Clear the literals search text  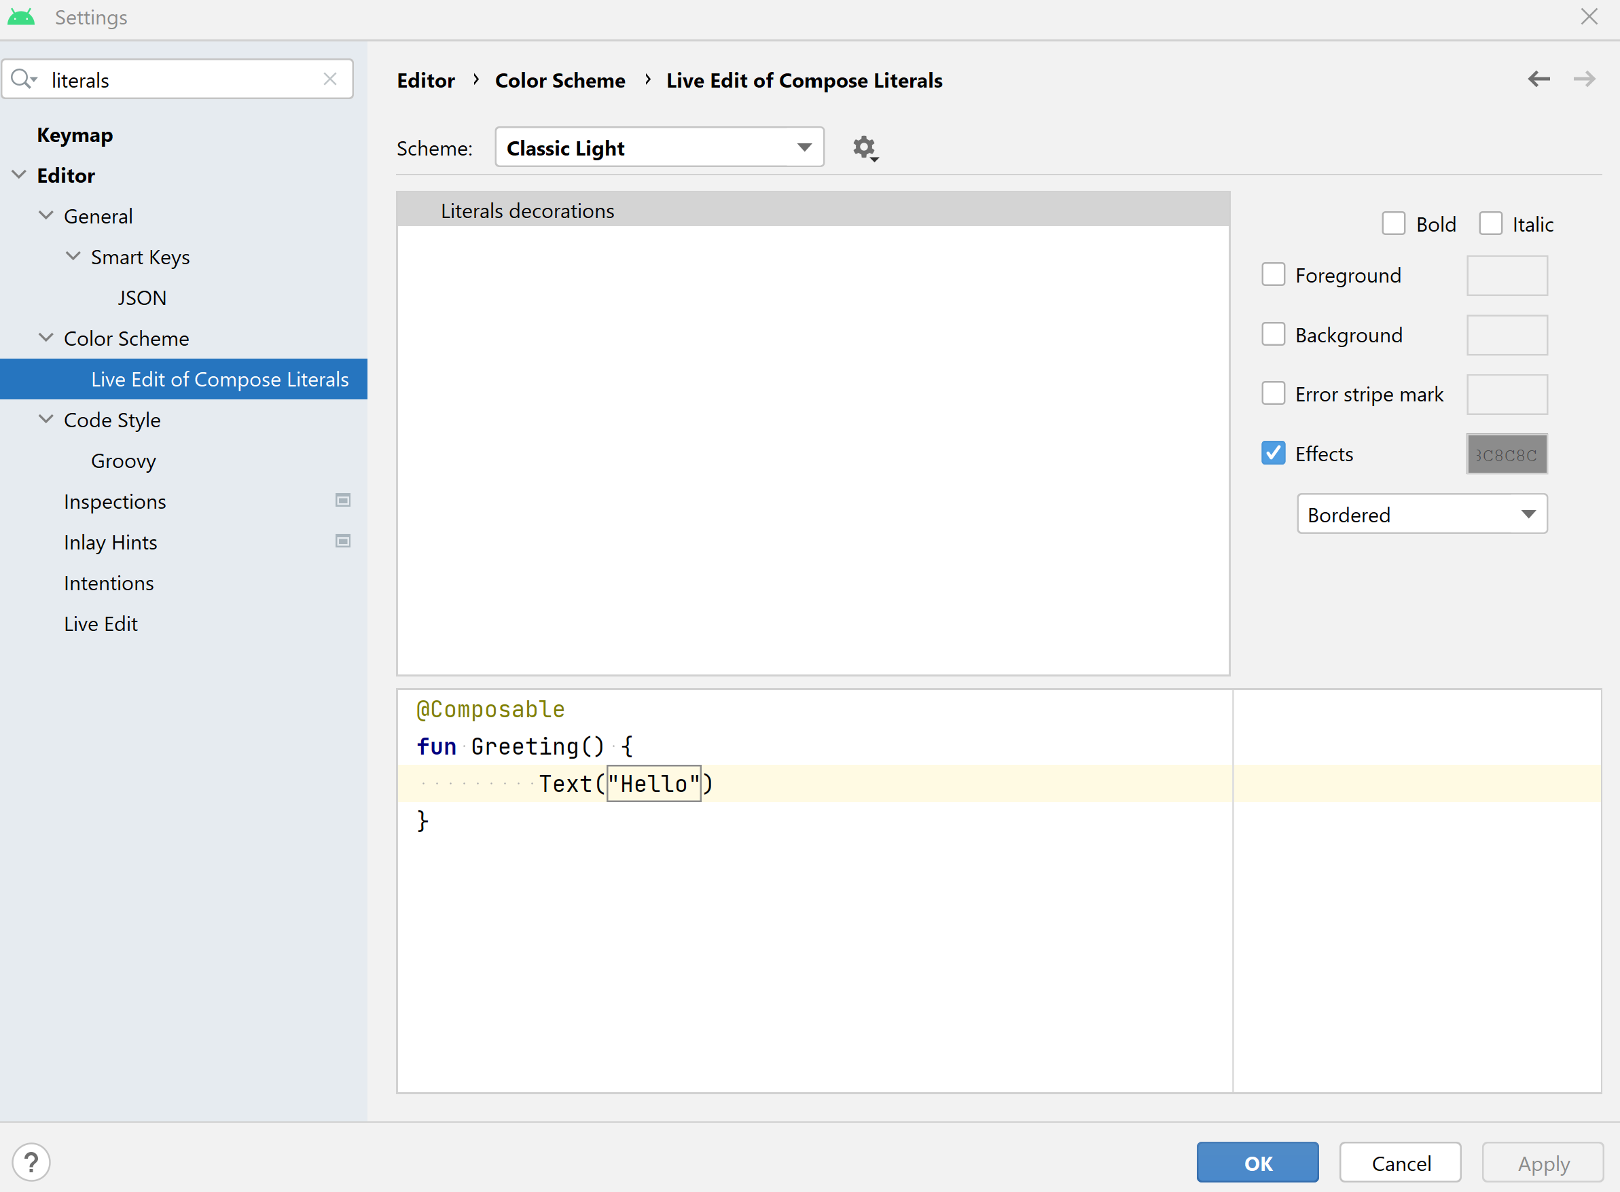329,79
